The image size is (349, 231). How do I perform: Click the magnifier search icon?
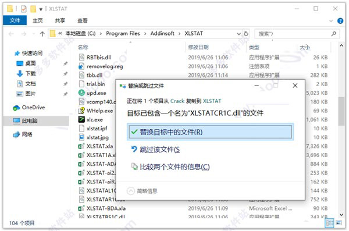point(333,34)
